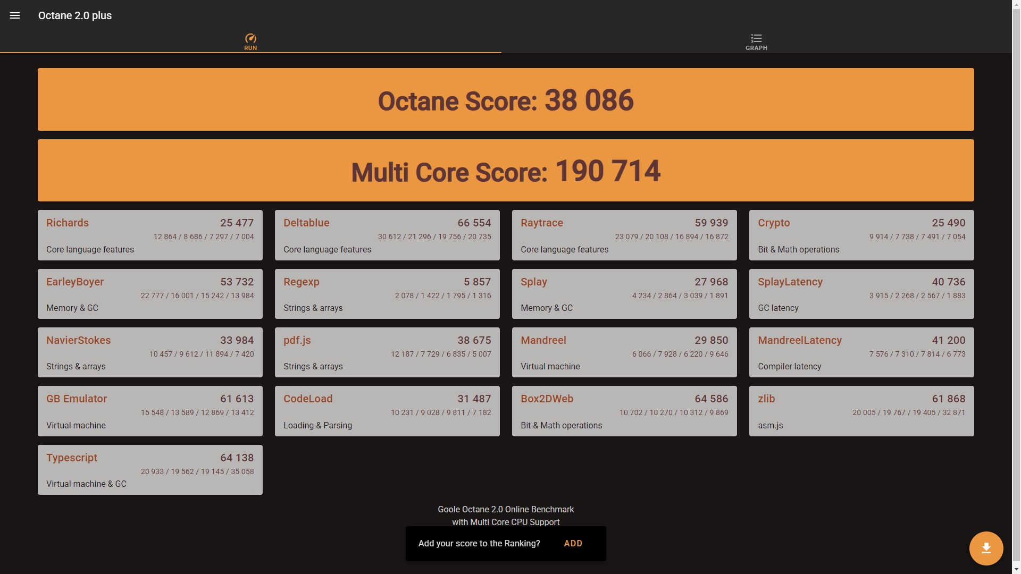Click CodeLoad's Loading & Parsing label
This screenshot has height=574, width=1021.
(317, 425)
